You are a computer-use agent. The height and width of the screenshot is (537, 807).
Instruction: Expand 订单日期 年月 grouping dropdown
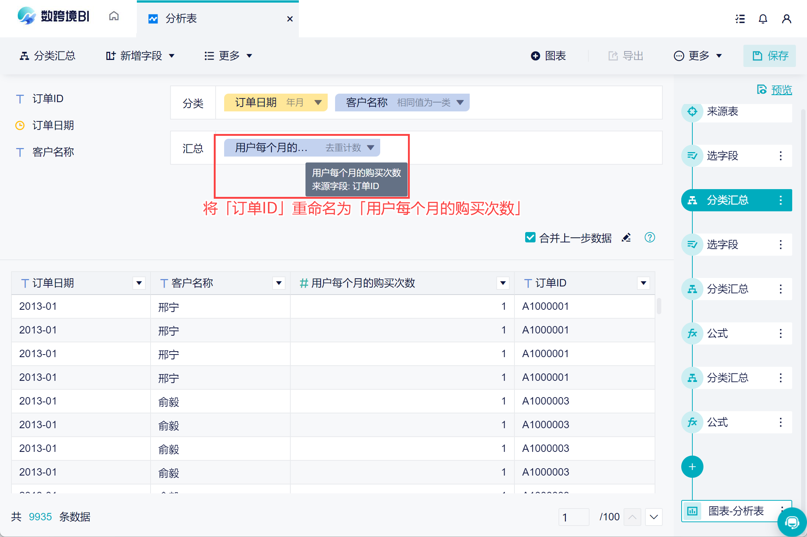[318, 103]
